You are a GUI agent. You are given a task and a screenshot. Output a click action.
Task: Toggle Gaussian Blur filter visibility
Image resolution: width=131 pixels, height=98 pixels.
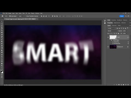click(113, 44)
